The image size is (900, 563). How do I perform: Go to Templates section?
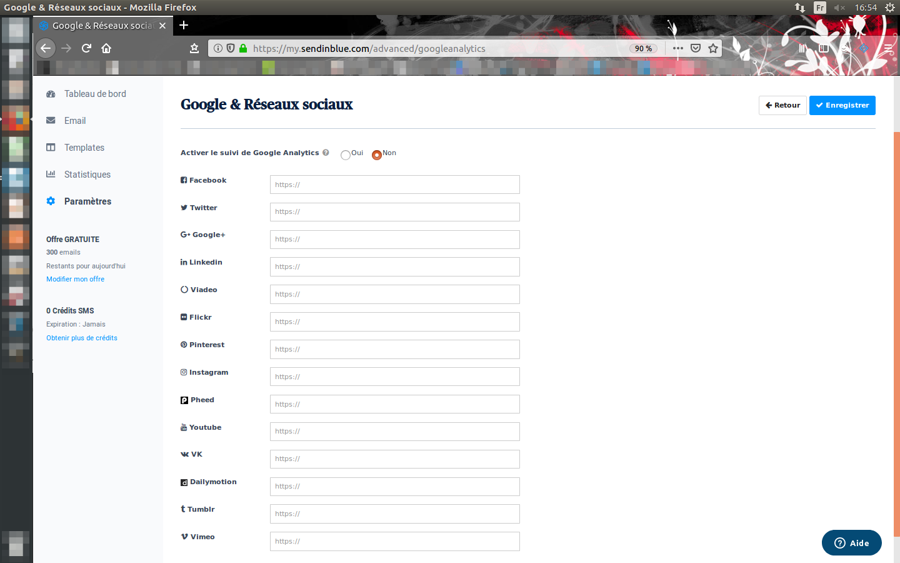(84, 148)
